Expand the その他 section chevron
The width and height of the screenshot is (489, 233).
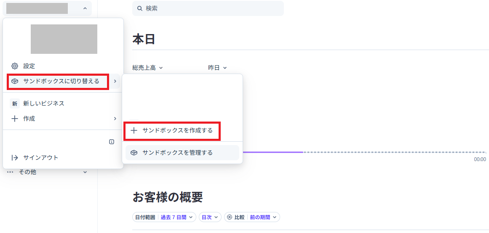85,172
